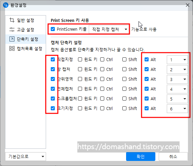Enable 윈도 키 for 크기지정 row

tap(80, 108)
